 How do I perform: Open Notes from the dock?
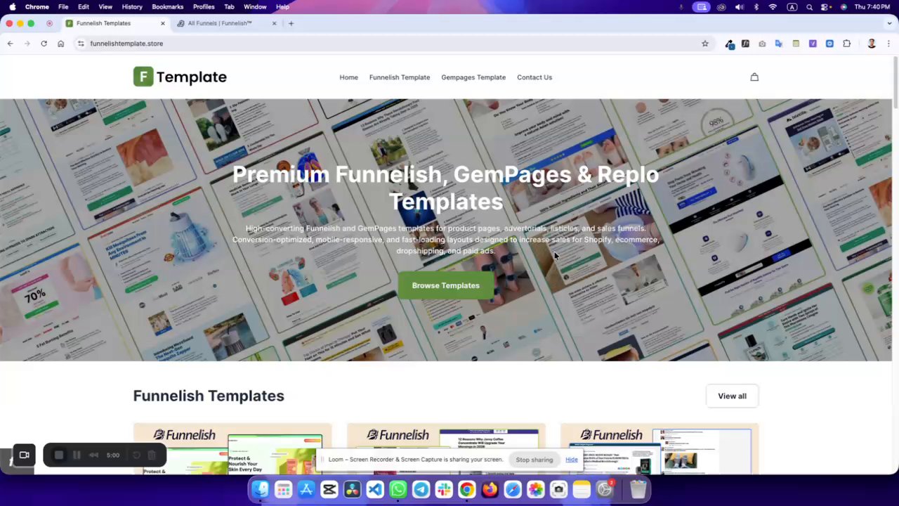582,489
